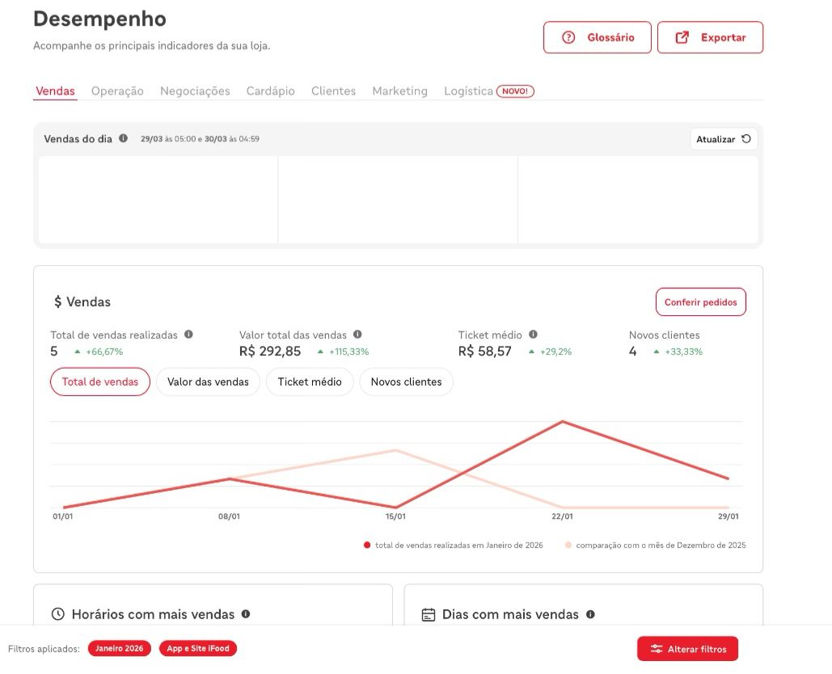
Task: Open the Operação tab
Action: pos(117,91)
